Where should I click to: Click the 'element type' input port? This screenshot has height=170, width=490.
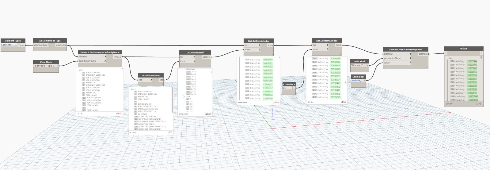(x=41, y=45)
